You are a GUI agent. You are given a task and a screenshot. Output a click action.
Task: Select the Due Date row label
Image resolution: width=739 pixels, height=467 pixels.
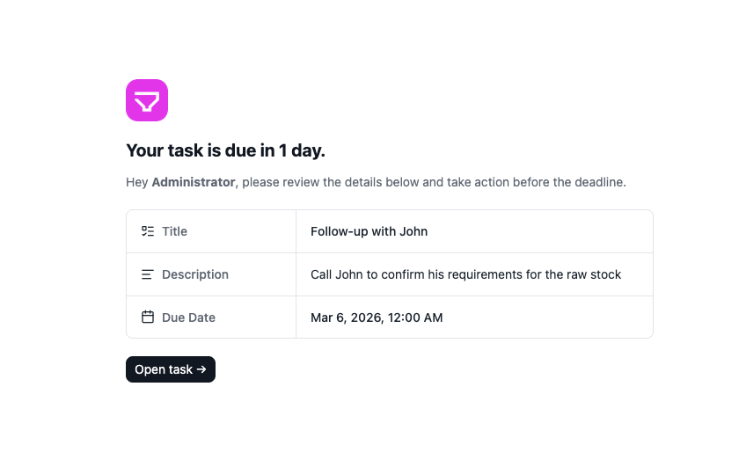click(x=188, y=317)
